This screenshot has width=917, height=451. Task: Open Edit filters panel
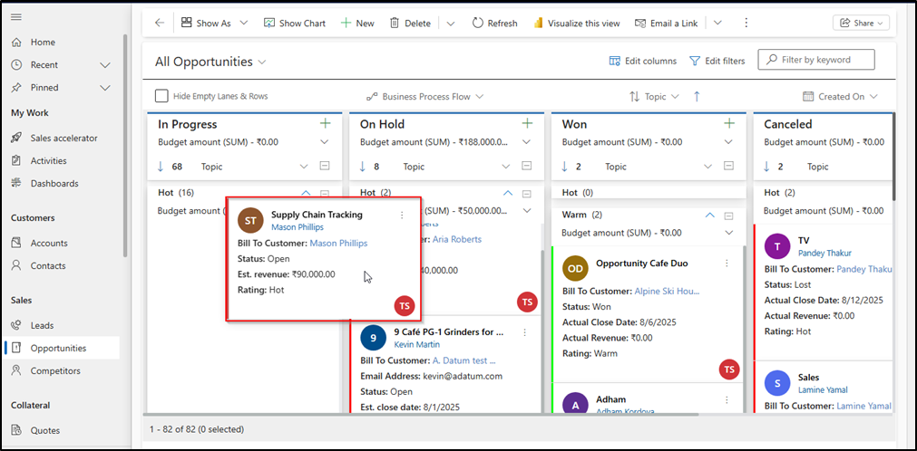coord(717,61)
